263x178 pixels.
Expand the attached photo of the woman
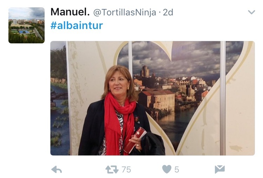point(152,98)
